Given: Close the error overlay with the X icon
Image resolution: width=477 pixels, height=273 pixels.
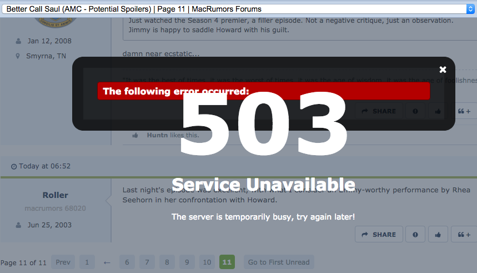Looking at the screenshot, I should [443, 70].
